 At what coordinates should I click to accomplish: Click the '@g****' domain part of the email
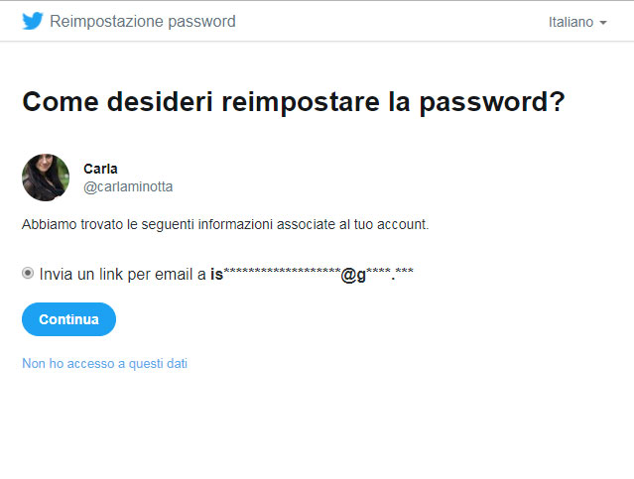[x=365, y=275]
